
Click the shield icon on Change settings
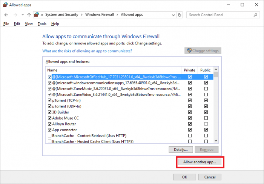point(189,50)
